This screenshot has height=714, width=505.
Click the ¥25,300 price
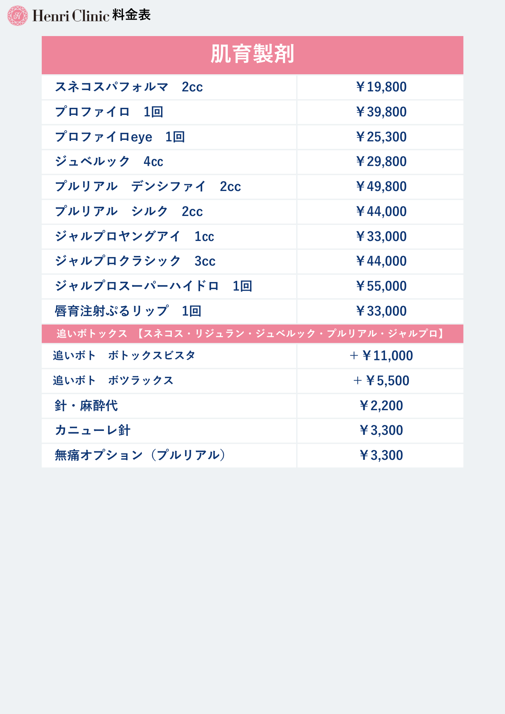tap(380, 137)
